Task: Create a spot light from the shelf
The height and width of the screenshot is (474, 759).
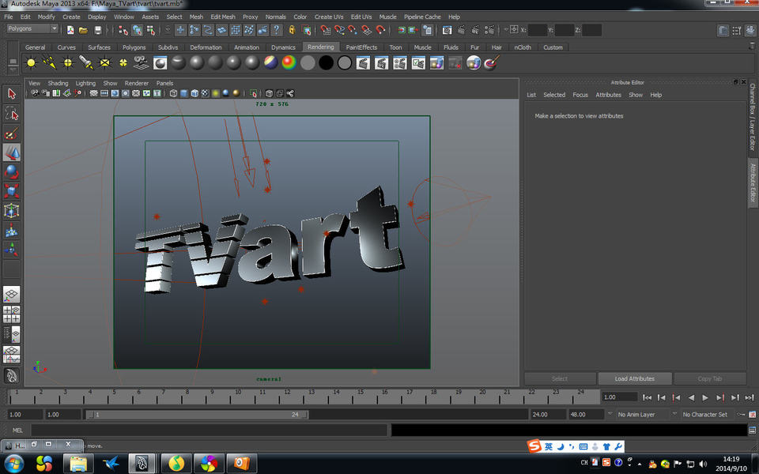Action: (86, 62)
